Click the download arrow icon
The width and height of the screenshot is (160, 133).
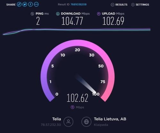point(58,14)
